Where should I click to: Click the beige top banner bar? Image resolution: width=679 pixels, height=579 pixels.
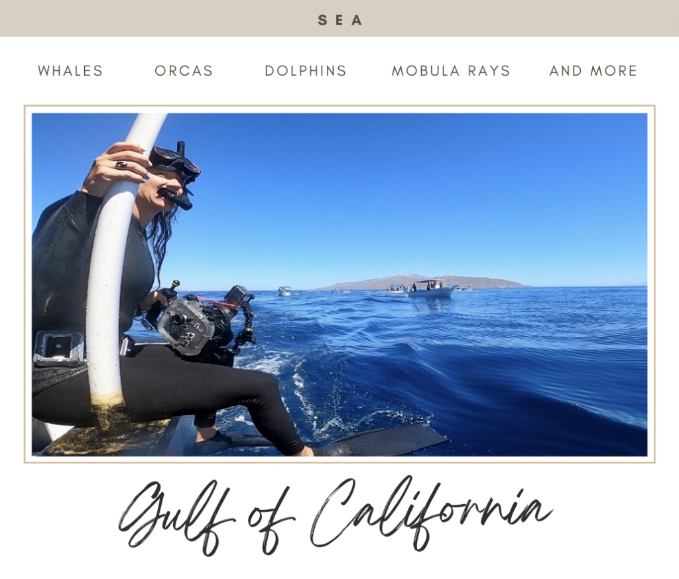click(339, 18)
